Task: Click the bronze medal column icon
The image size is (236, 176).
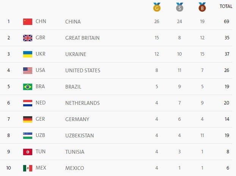Action: (202, 7)
